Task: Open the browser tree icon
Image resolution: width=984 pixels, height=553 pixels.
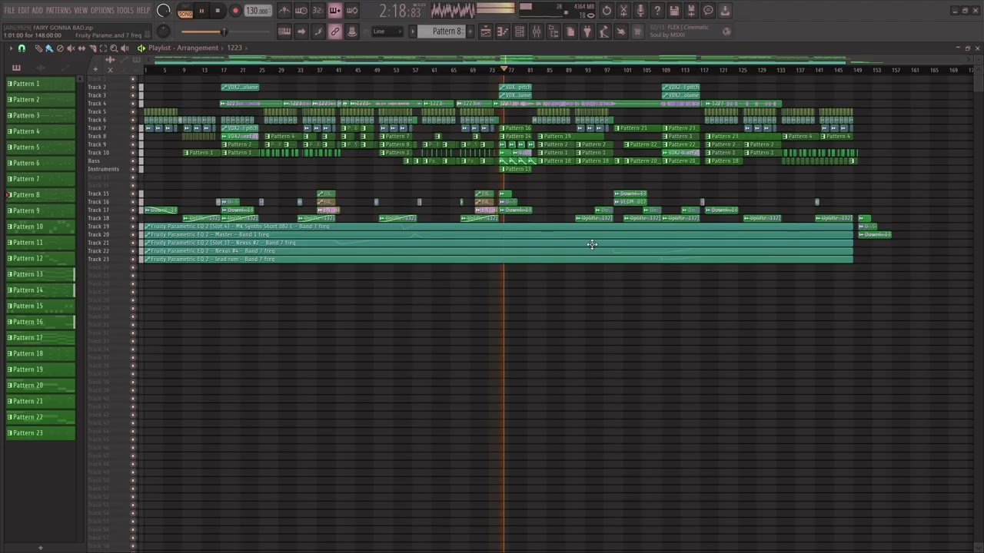Action: coord(553,31)
